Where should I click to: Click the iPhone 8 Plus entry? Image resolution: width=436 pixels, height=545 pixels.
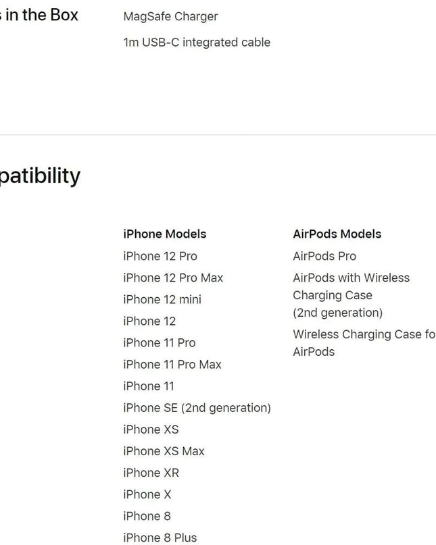[160, 538]
